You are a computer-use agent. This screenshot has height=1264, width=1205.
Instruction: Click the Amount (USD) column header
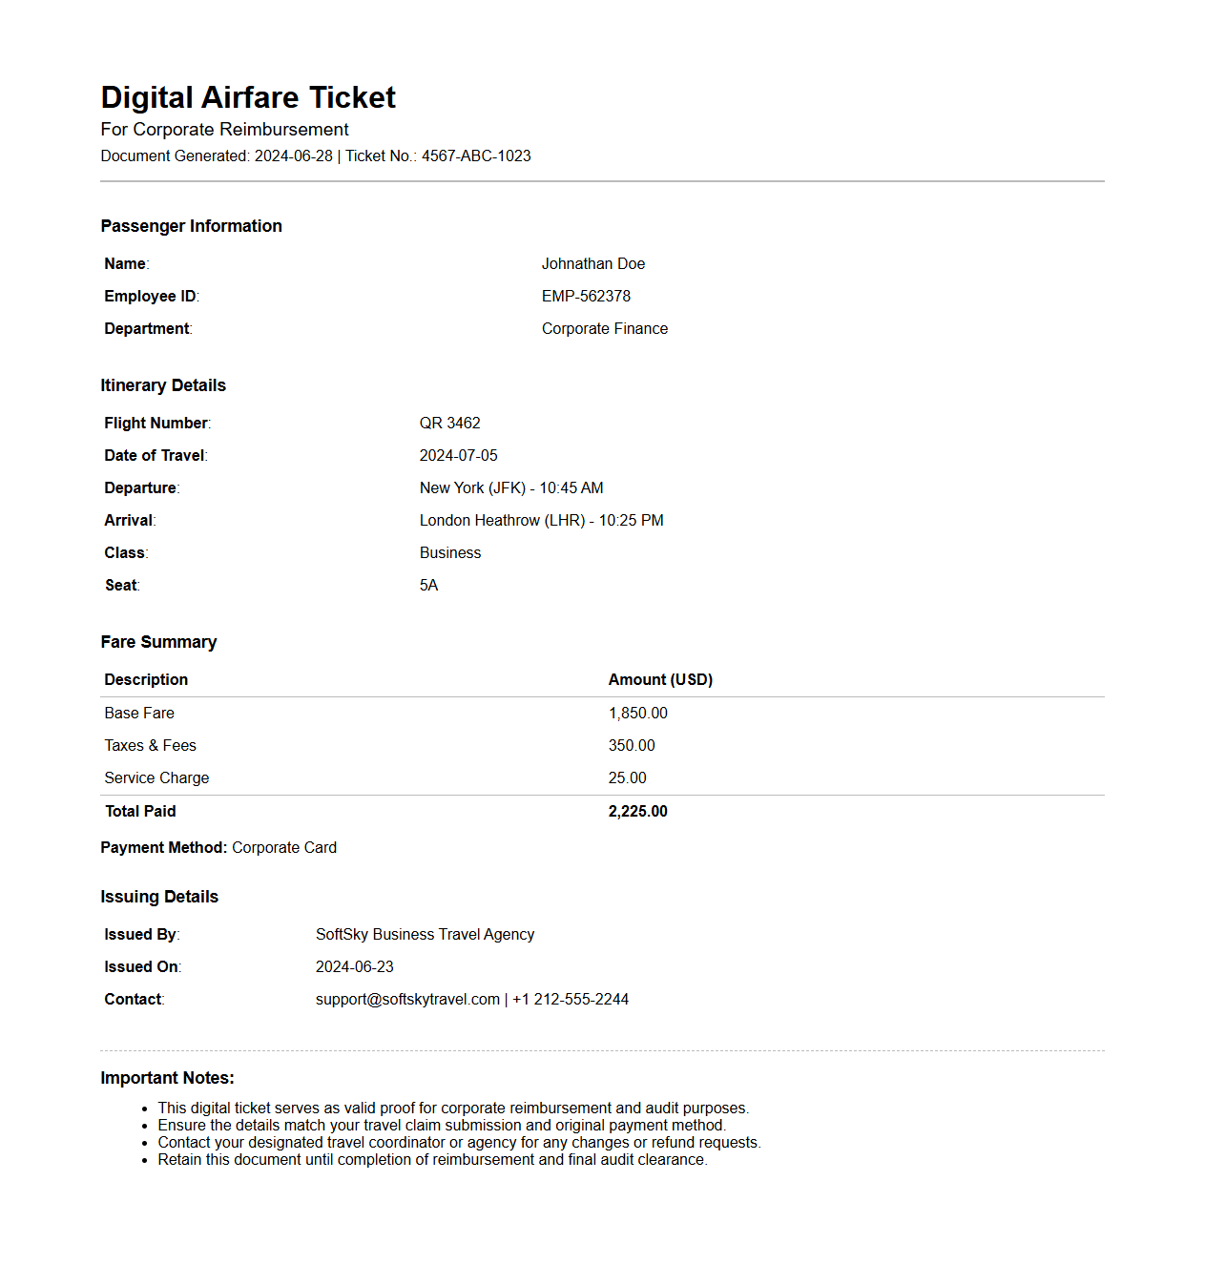point(660,680)
